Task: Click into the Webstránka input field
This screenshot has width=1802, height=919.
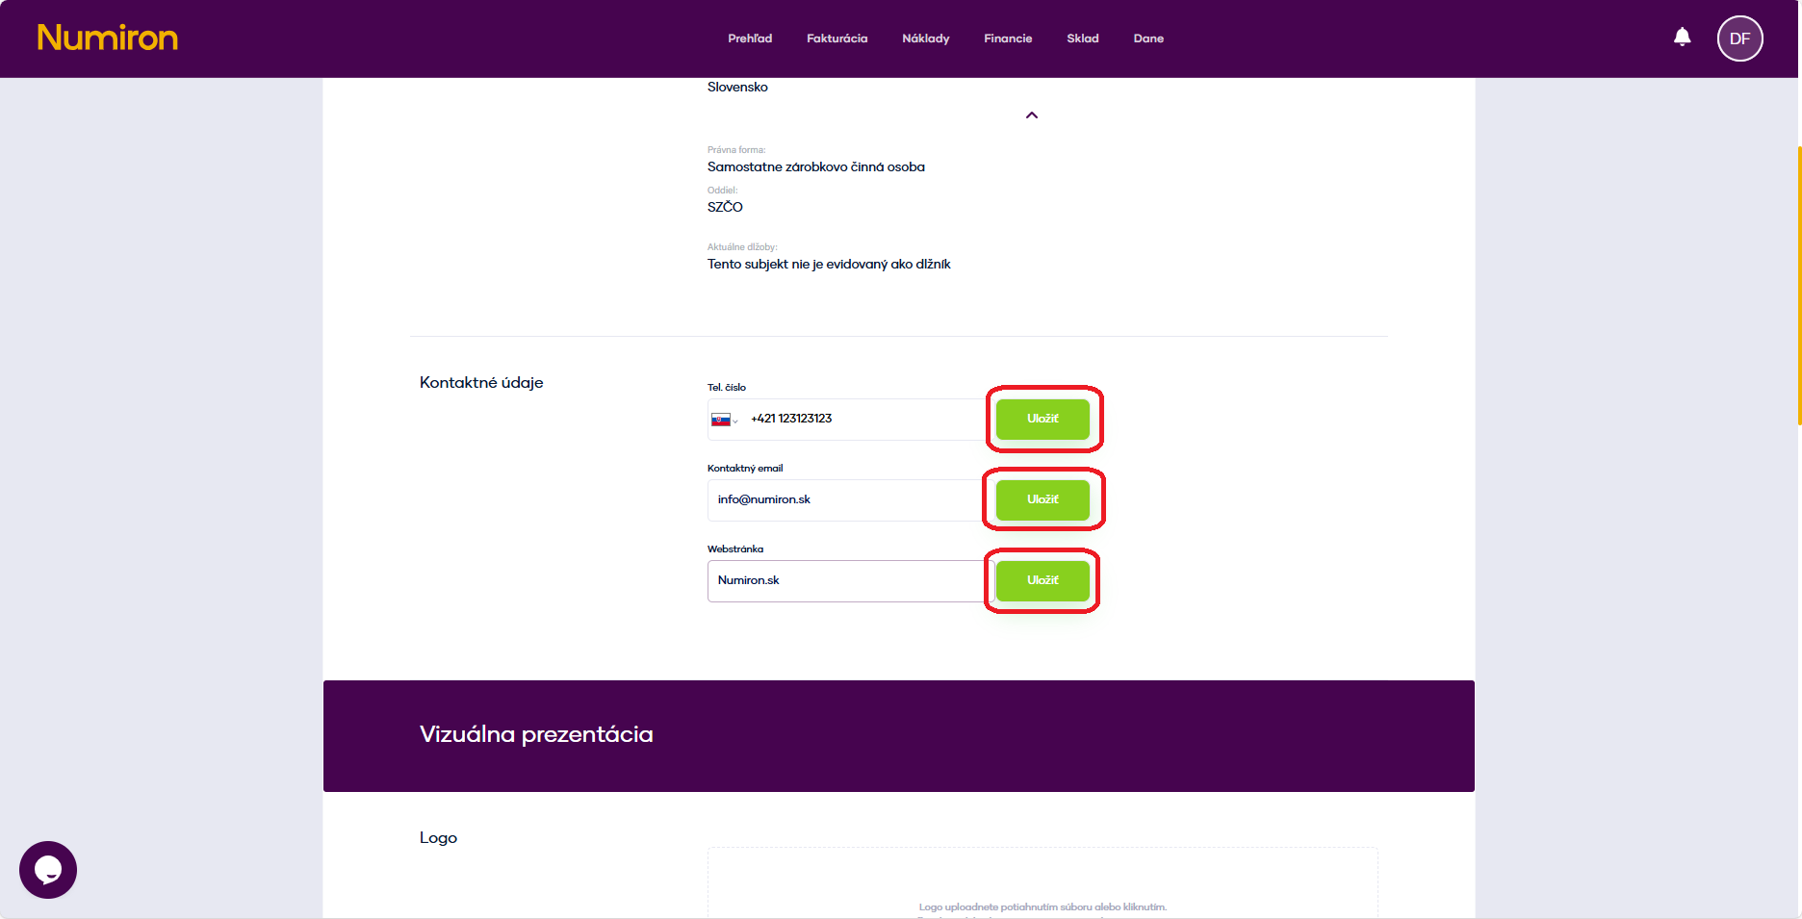Action: pyautogui.click(x=842, y=581)
